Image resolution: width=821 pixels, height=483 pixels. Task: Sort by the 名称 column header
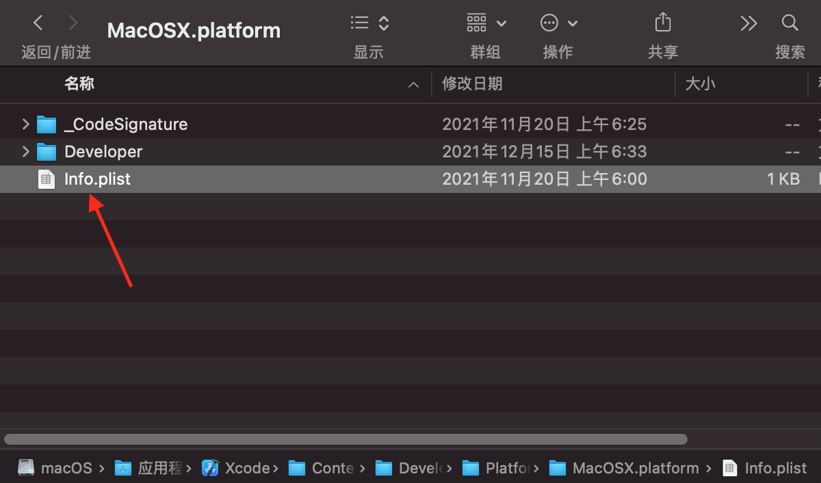(79, 83)
